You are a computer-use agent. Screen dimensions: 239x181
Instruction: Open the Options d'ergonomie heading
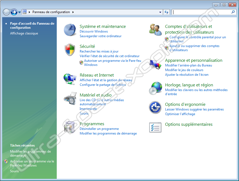coord(185,104)
